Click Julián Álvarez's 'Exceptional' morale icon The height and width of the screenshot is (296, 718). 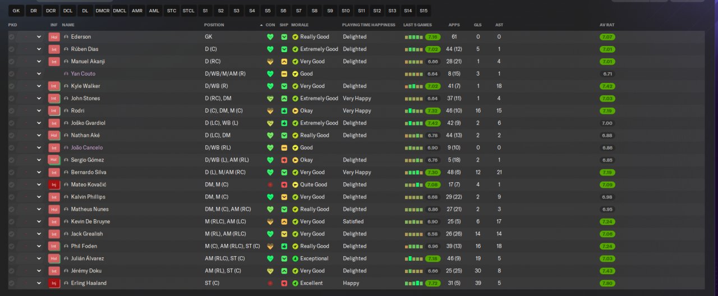click(295, 259)
